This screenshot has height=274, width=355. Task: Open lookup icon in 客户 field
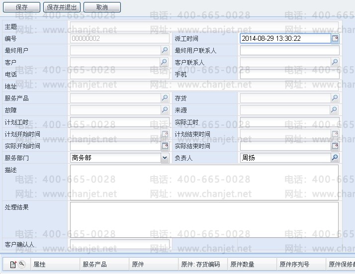(164, 62)
